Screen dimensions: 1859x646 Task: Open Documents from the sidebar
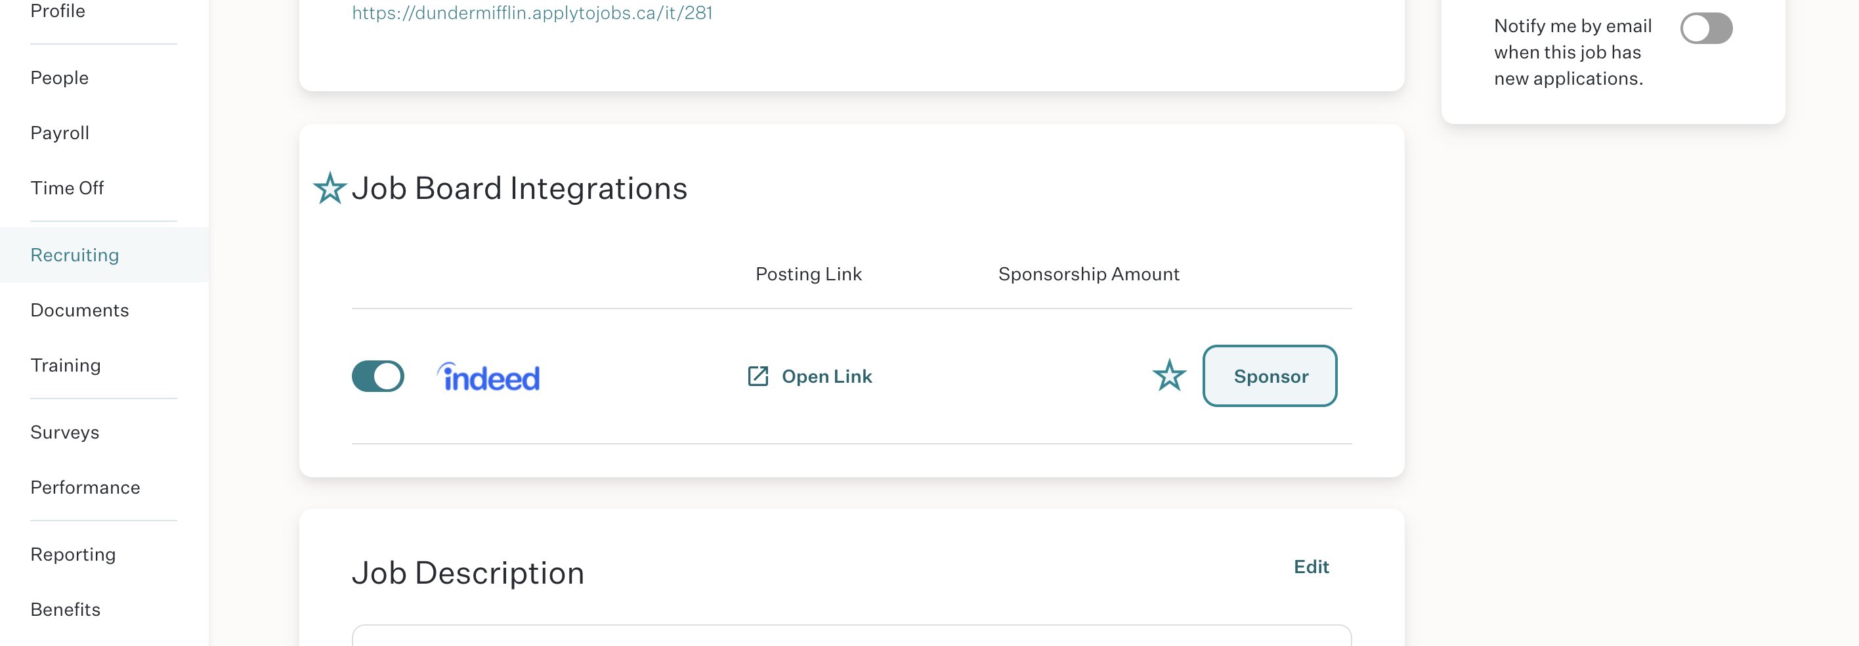(79, 311)
